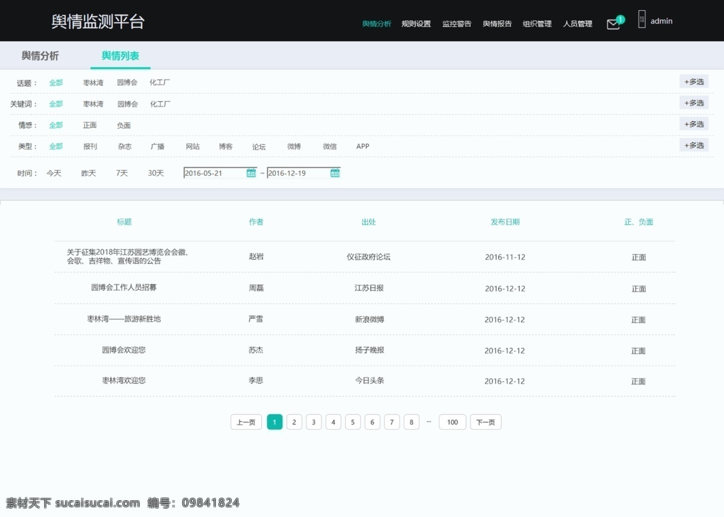Open article 枣林湾——旅游新胜地
This screenshot has width=724, height=517.
124,319
